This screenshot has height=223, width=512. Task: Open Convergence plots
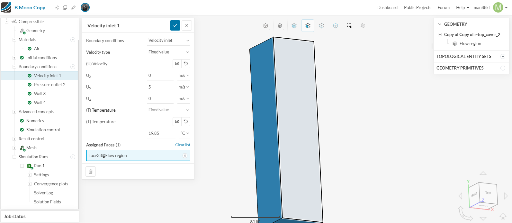point(51,184)
